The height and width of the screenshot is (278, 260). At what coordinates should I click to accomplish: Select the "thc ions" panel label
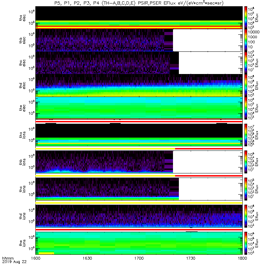click(x=23, y=189)
